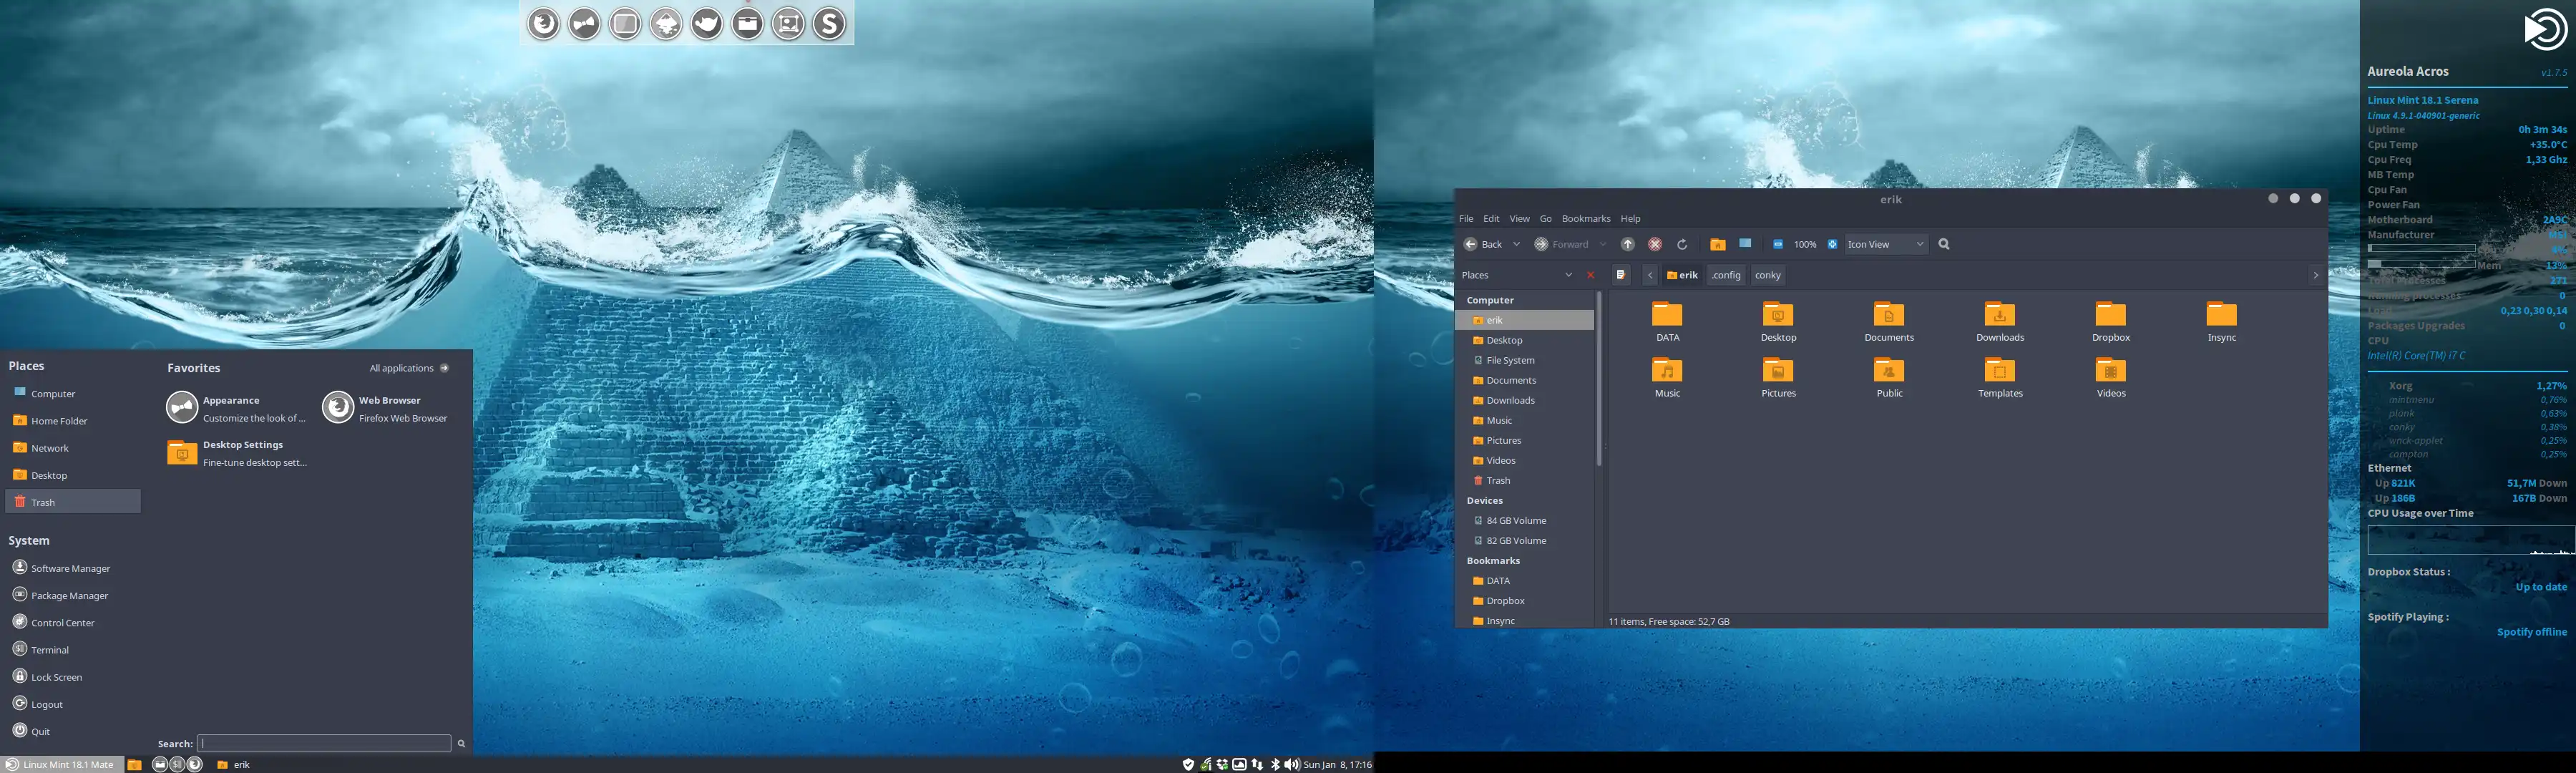The width and height of the screenshot is (2576, 773).
Task: Click the Reload/Refresh button in file manager
Action: pyautogui.click(x=1682, y=243)
